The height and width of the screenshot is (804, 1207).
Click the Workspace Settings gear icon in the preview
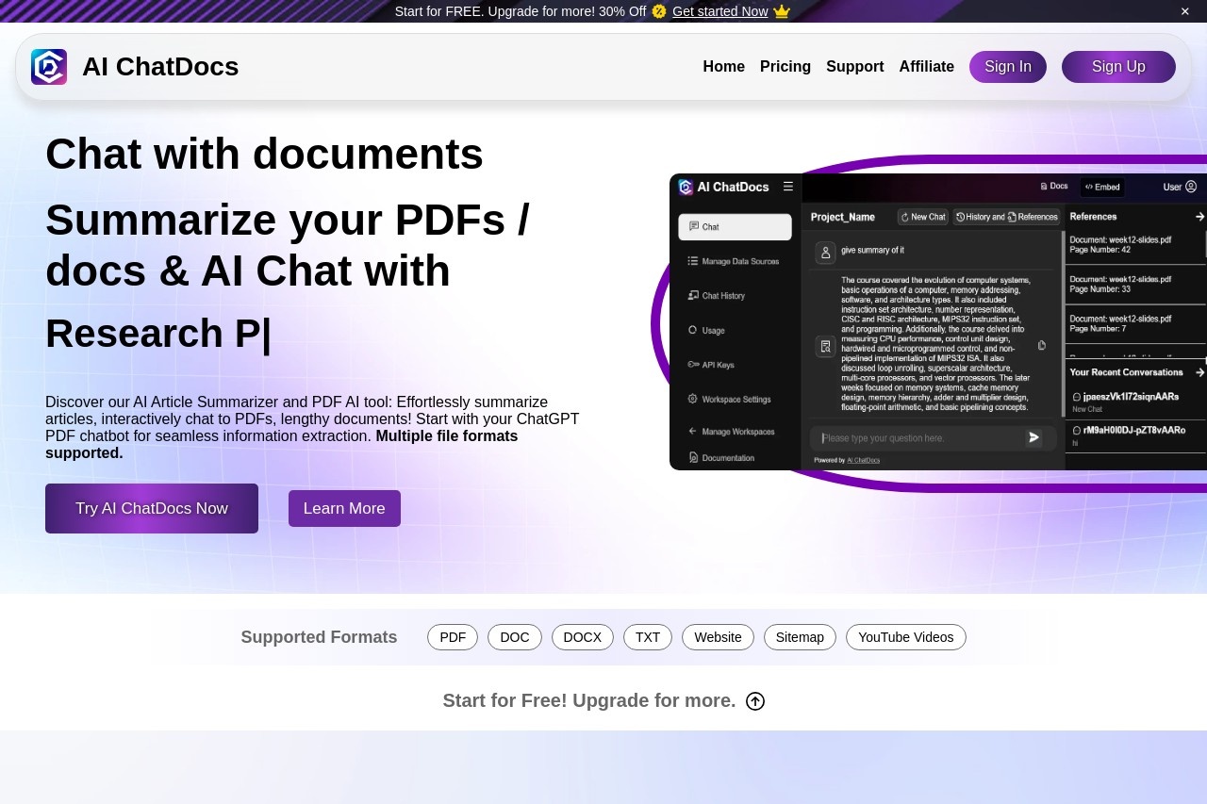pos(693,399)
